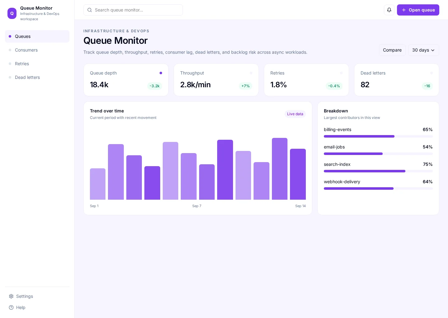Image resolution: width=448 pixels, height=318 pixels.
Task: Click the webhook-delivery label
Action: pos(342,182)
